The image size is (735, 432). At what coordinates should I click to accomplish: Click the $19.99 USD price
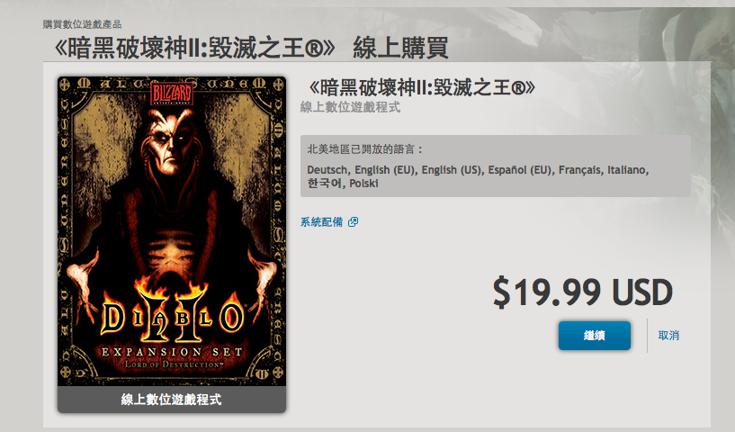583,292
